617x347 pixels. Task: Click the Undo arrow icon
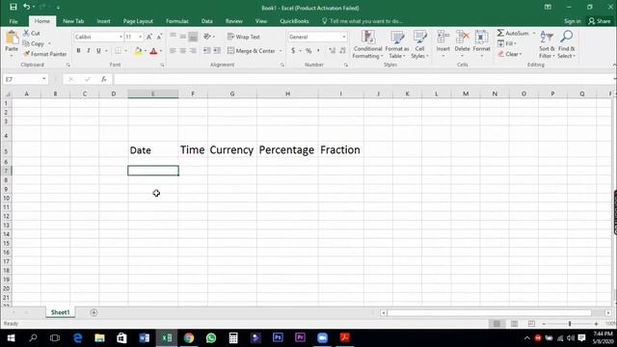click(26, 7)
